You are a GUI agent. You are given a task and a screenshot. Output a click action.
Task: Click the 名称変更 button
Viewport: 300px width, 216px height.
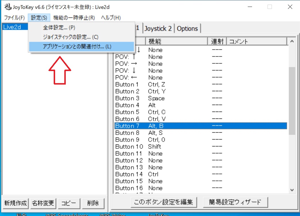[43, 203]
